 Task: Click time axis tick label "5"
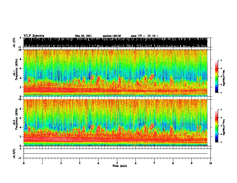[x=117, y=163]
